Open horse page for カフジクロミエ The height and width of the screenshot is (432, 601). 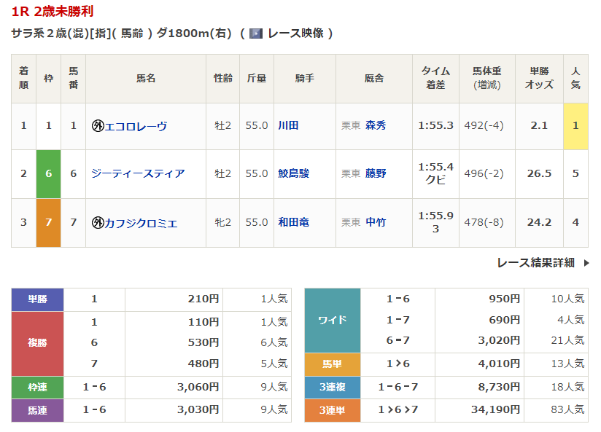(141, 223)
